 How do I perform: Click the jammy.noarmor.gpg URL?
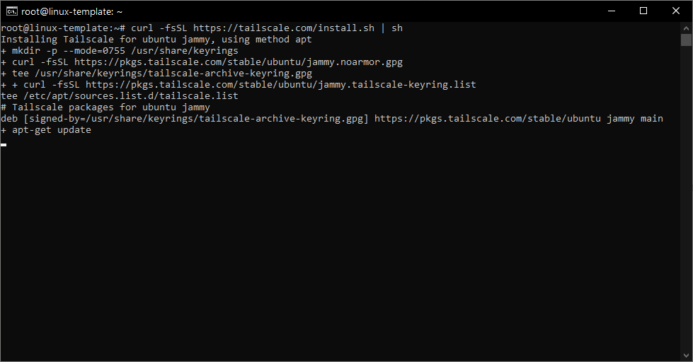238,62
